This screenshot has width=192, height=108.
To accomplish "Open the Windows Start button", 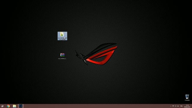I will coord(2,106).
